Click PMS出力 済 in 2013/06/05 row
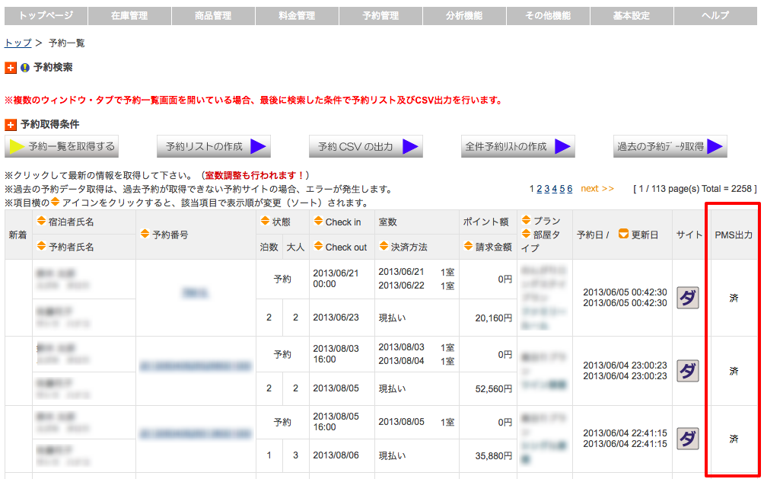This screenshot has height=479, width=764. 734,298
